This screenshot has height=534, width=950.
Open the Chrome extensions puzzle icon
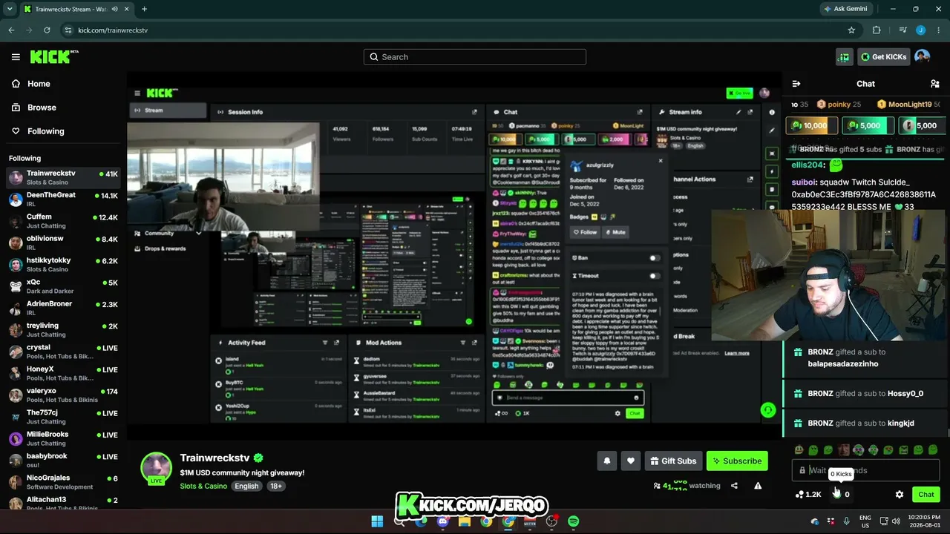tap(877, 30)
